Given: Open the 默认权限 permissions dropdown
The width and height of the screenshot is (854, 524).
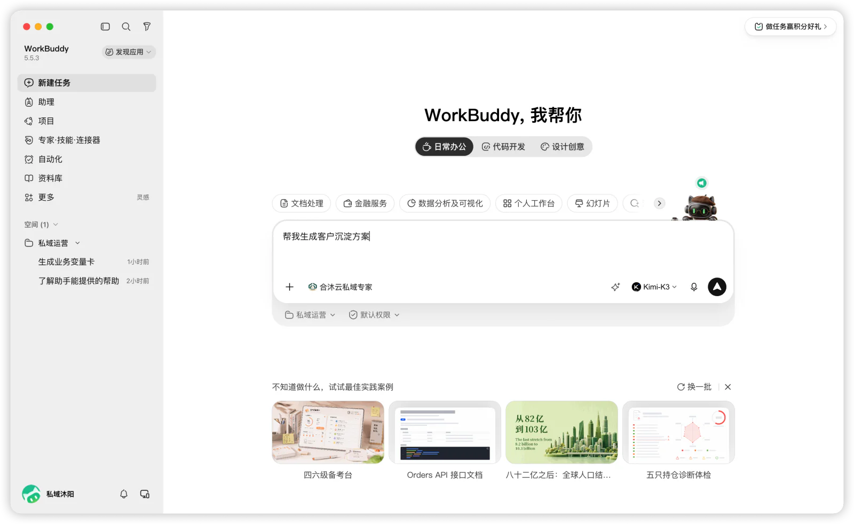Looking at the screenshot, I should [x=374, y=315].
